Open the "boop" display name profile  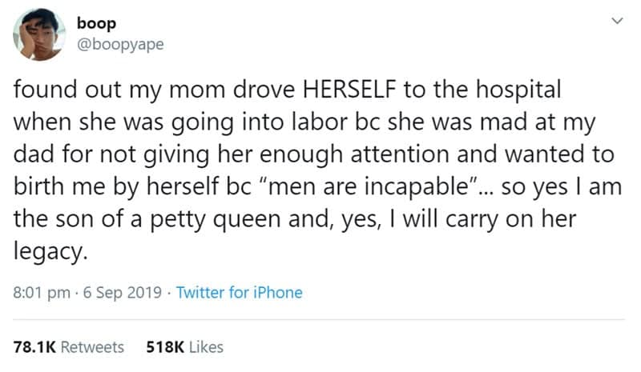tap(95, 24)
